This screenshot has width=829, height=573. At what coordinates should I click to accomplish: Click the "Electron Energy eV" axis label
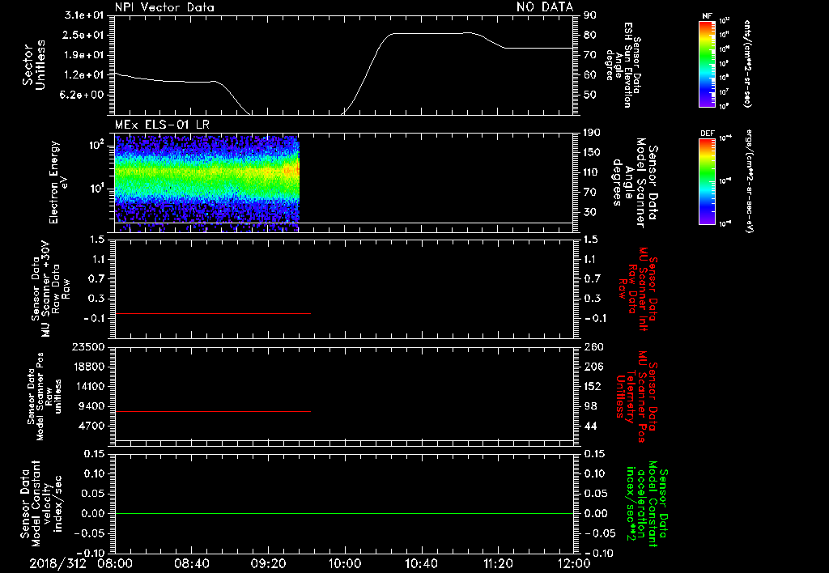click(58, 182)
